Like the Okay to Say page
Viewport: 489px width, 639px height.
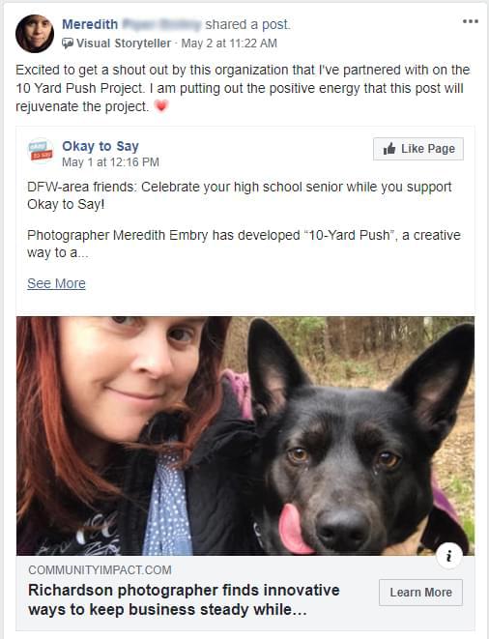coord(418,149)
